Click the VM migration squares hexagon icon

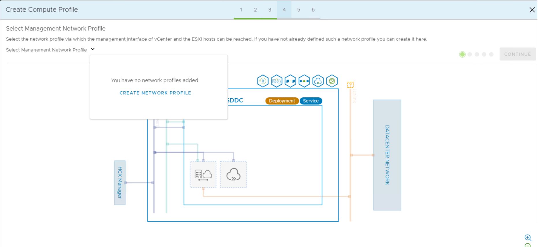290,81
